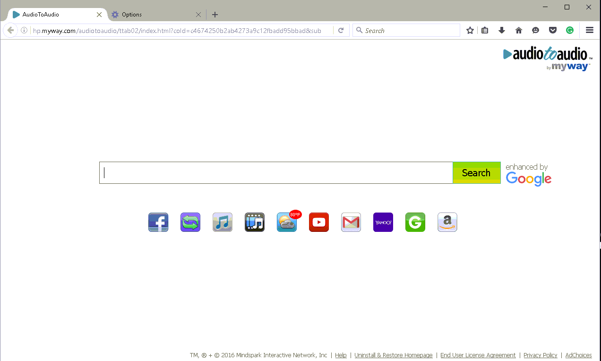The height and width of the screenshot is (361, 601).
Task: Click the green Search button
Action: point(477,173)
